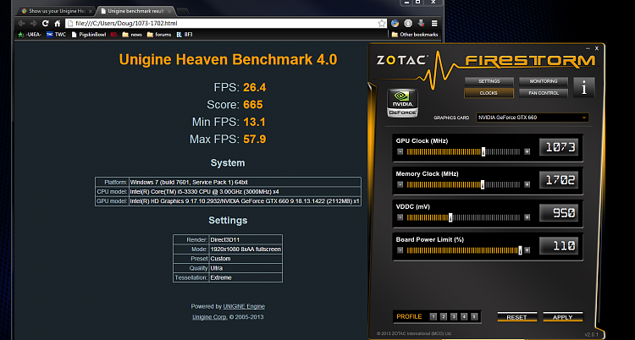The height and width of the screenshot is (340, 635).
Task: Close the 'Show us your Unigine' tab
Action: point(90,11)
